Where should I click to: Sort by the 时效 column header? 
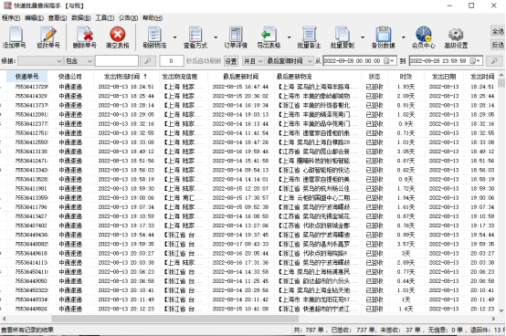(x=406, y=77)
